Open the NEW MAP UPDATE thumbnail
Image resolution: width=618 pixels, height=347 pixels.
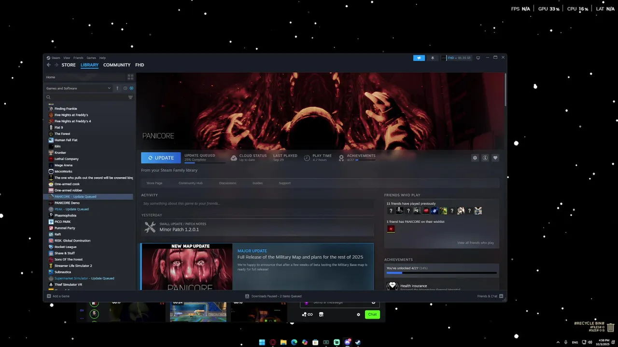point(186,267)
